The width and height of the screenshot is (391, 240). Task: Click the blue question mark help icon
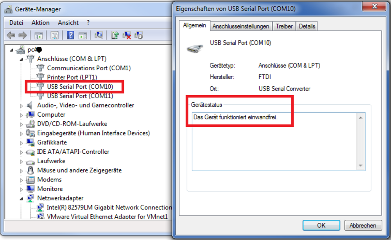tap(70, 36)
